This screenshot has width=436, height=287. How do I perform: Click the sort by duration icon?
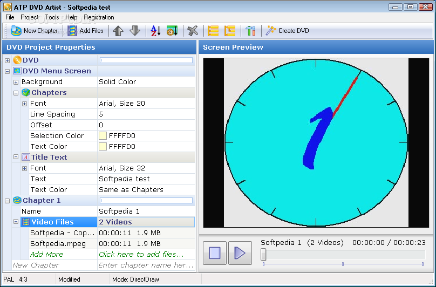(x=172, y=31)
